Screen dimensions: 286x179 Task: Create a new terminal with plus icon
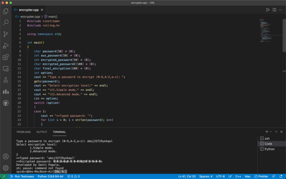pyautogui.click(x=267, y=132)
